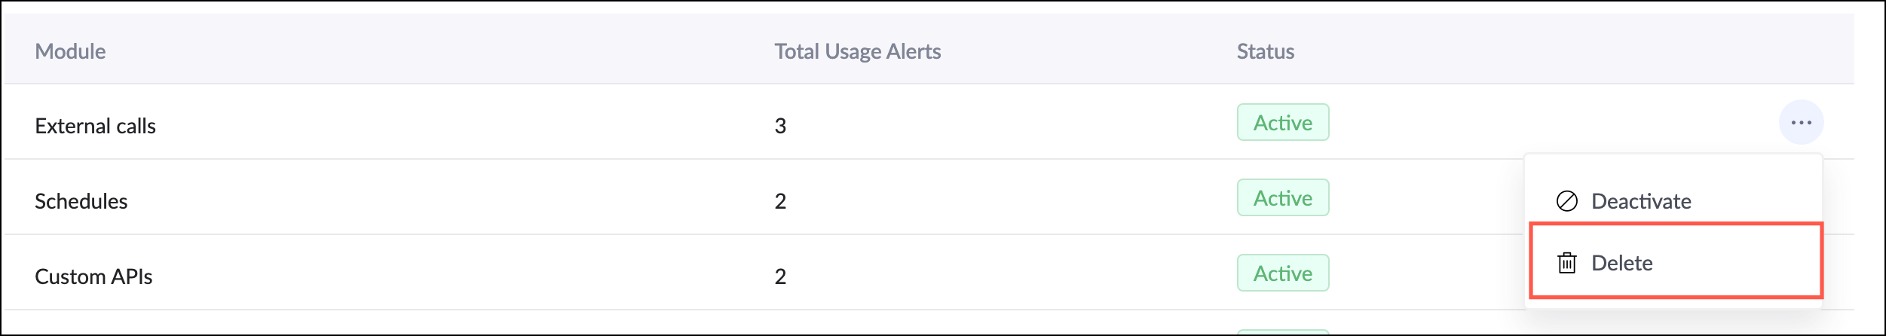Click the Active badge for External calls
This screenshot has width=1886, height=336.
(1282, 123)
